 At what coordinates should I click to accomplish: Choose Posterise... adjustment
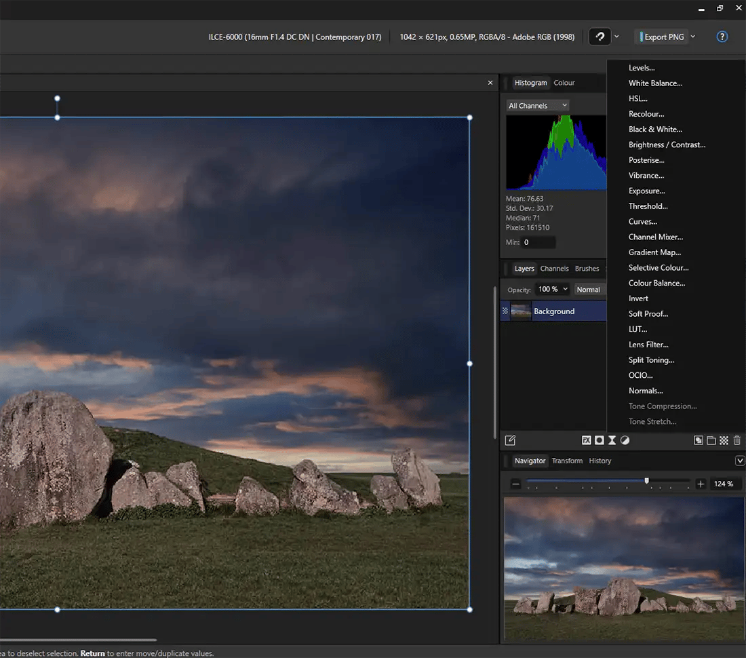click(646, 160)
